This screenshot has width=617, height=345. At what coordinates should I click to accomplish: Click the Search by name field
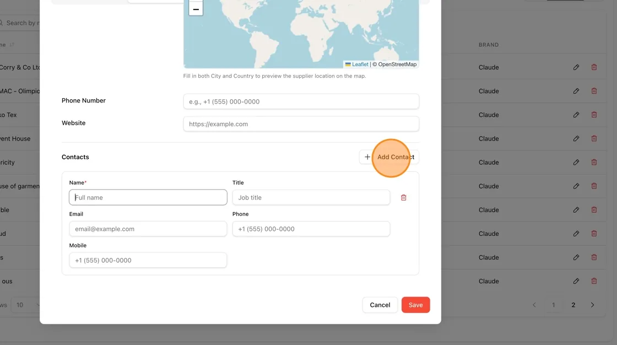coord(20,23)
